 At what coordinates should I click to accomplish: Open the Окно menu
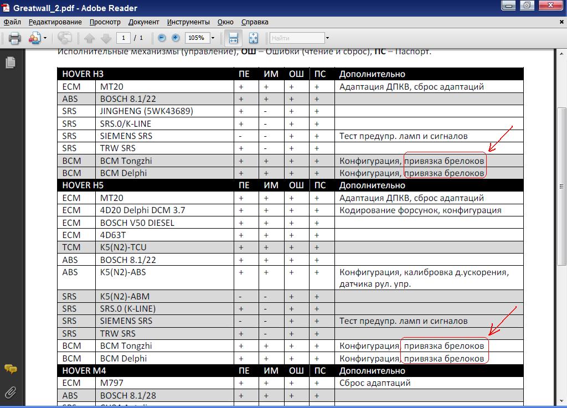coord(225,22)
